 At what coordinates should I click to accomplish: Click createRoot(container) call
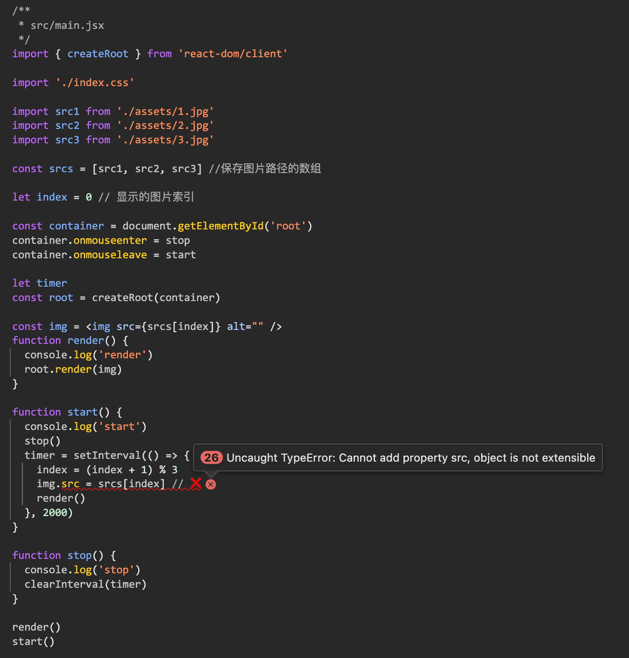point(156,298)
